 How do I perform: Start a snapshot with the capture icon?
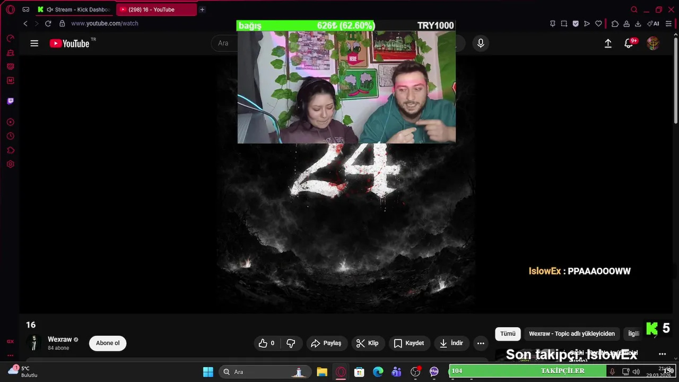click(564, 23)
